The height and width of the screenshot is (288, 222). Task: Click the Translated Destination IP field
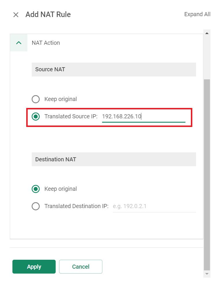point(154,206)
